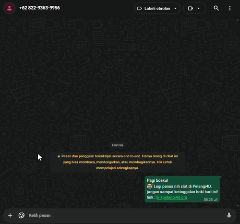Start a video call
Screen dimensions: 240x224
click(x=191, y=8)
